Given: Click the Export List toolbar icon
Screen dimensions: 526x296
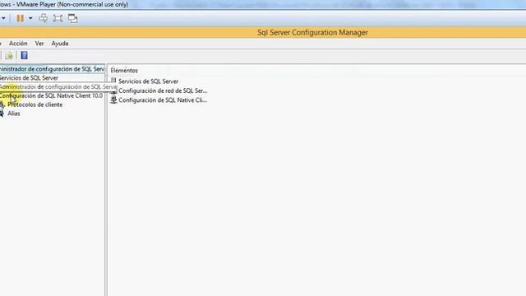Looking at the screenshot, I should [x=9, y=55].
